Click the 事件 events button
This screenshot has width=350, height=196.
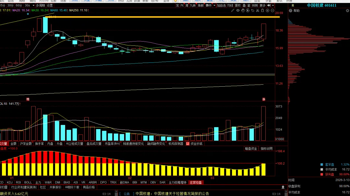click(209, 6)
